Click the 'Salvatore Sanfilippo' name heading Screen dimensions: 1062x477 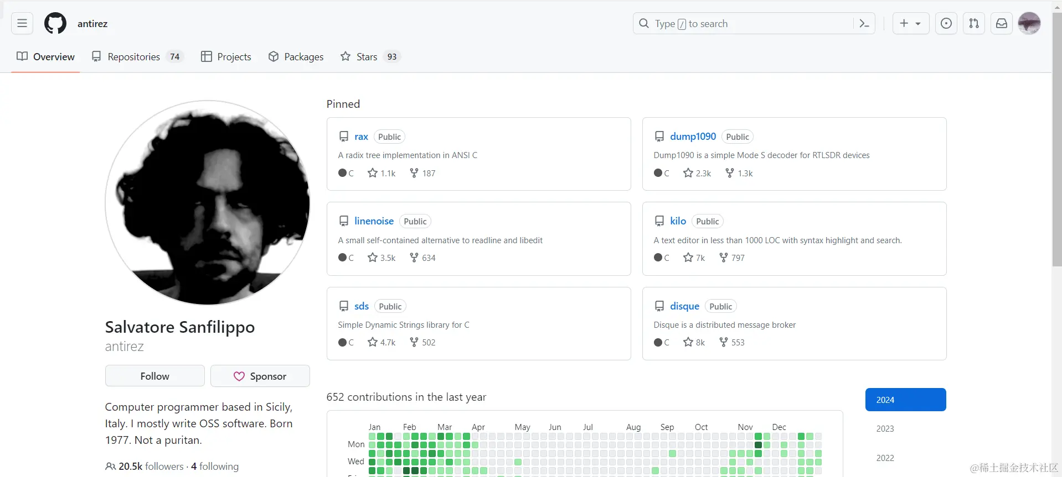click(x=180, y=327)
